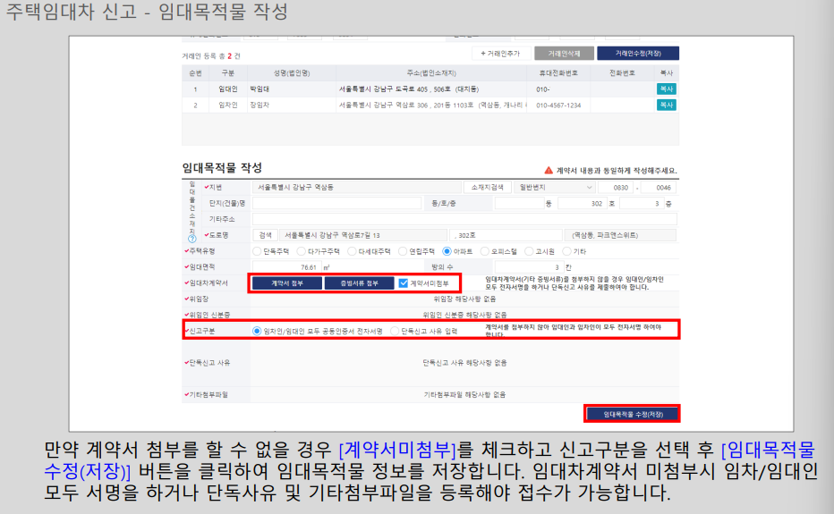This screenshot has height=514, width=834.
Task: Click the 주소(법인소재지) column header
Action: pyautogui.click(x=430, y=72)
